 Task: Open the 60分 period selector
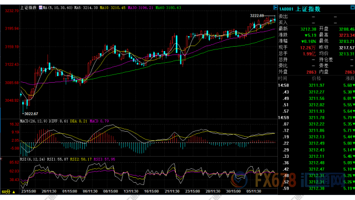[8, 192]
